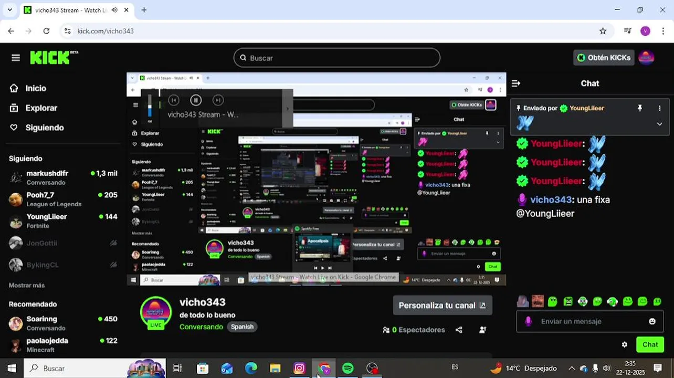Click the Obtén KICKs button

(604, 58)
